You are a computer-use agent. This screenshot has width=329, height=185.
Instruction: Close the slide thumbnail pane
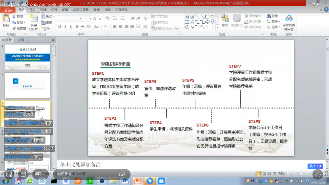(x=53, y=40)
